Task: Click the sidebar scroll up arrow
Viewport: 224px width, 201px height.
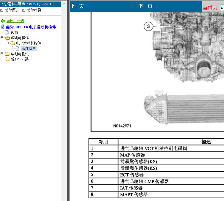Action: coord(64,4)
